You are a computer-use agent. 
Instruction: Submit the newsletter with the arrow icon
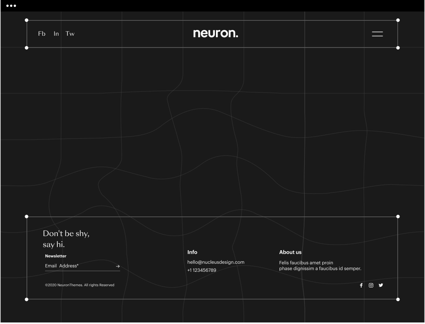[117, 266]
